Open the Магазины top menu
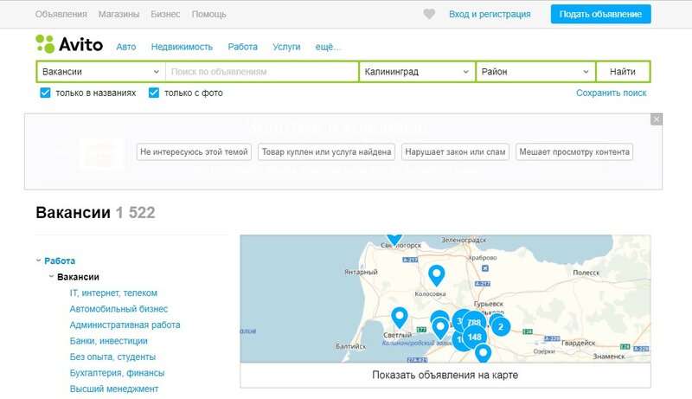The height and width of the screenshot is (399, 692). pyautogui.click(x=119, y=14)
